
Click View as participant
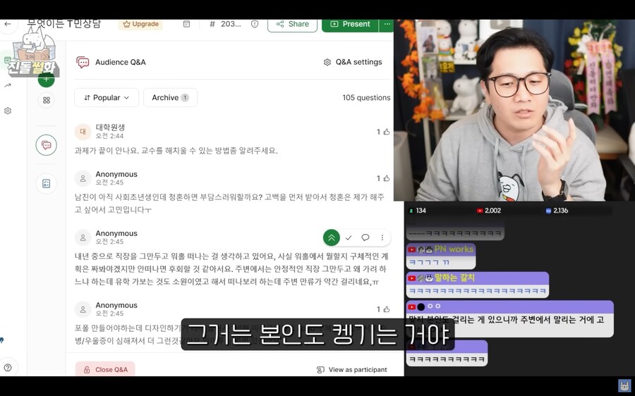tap(351, 370)
